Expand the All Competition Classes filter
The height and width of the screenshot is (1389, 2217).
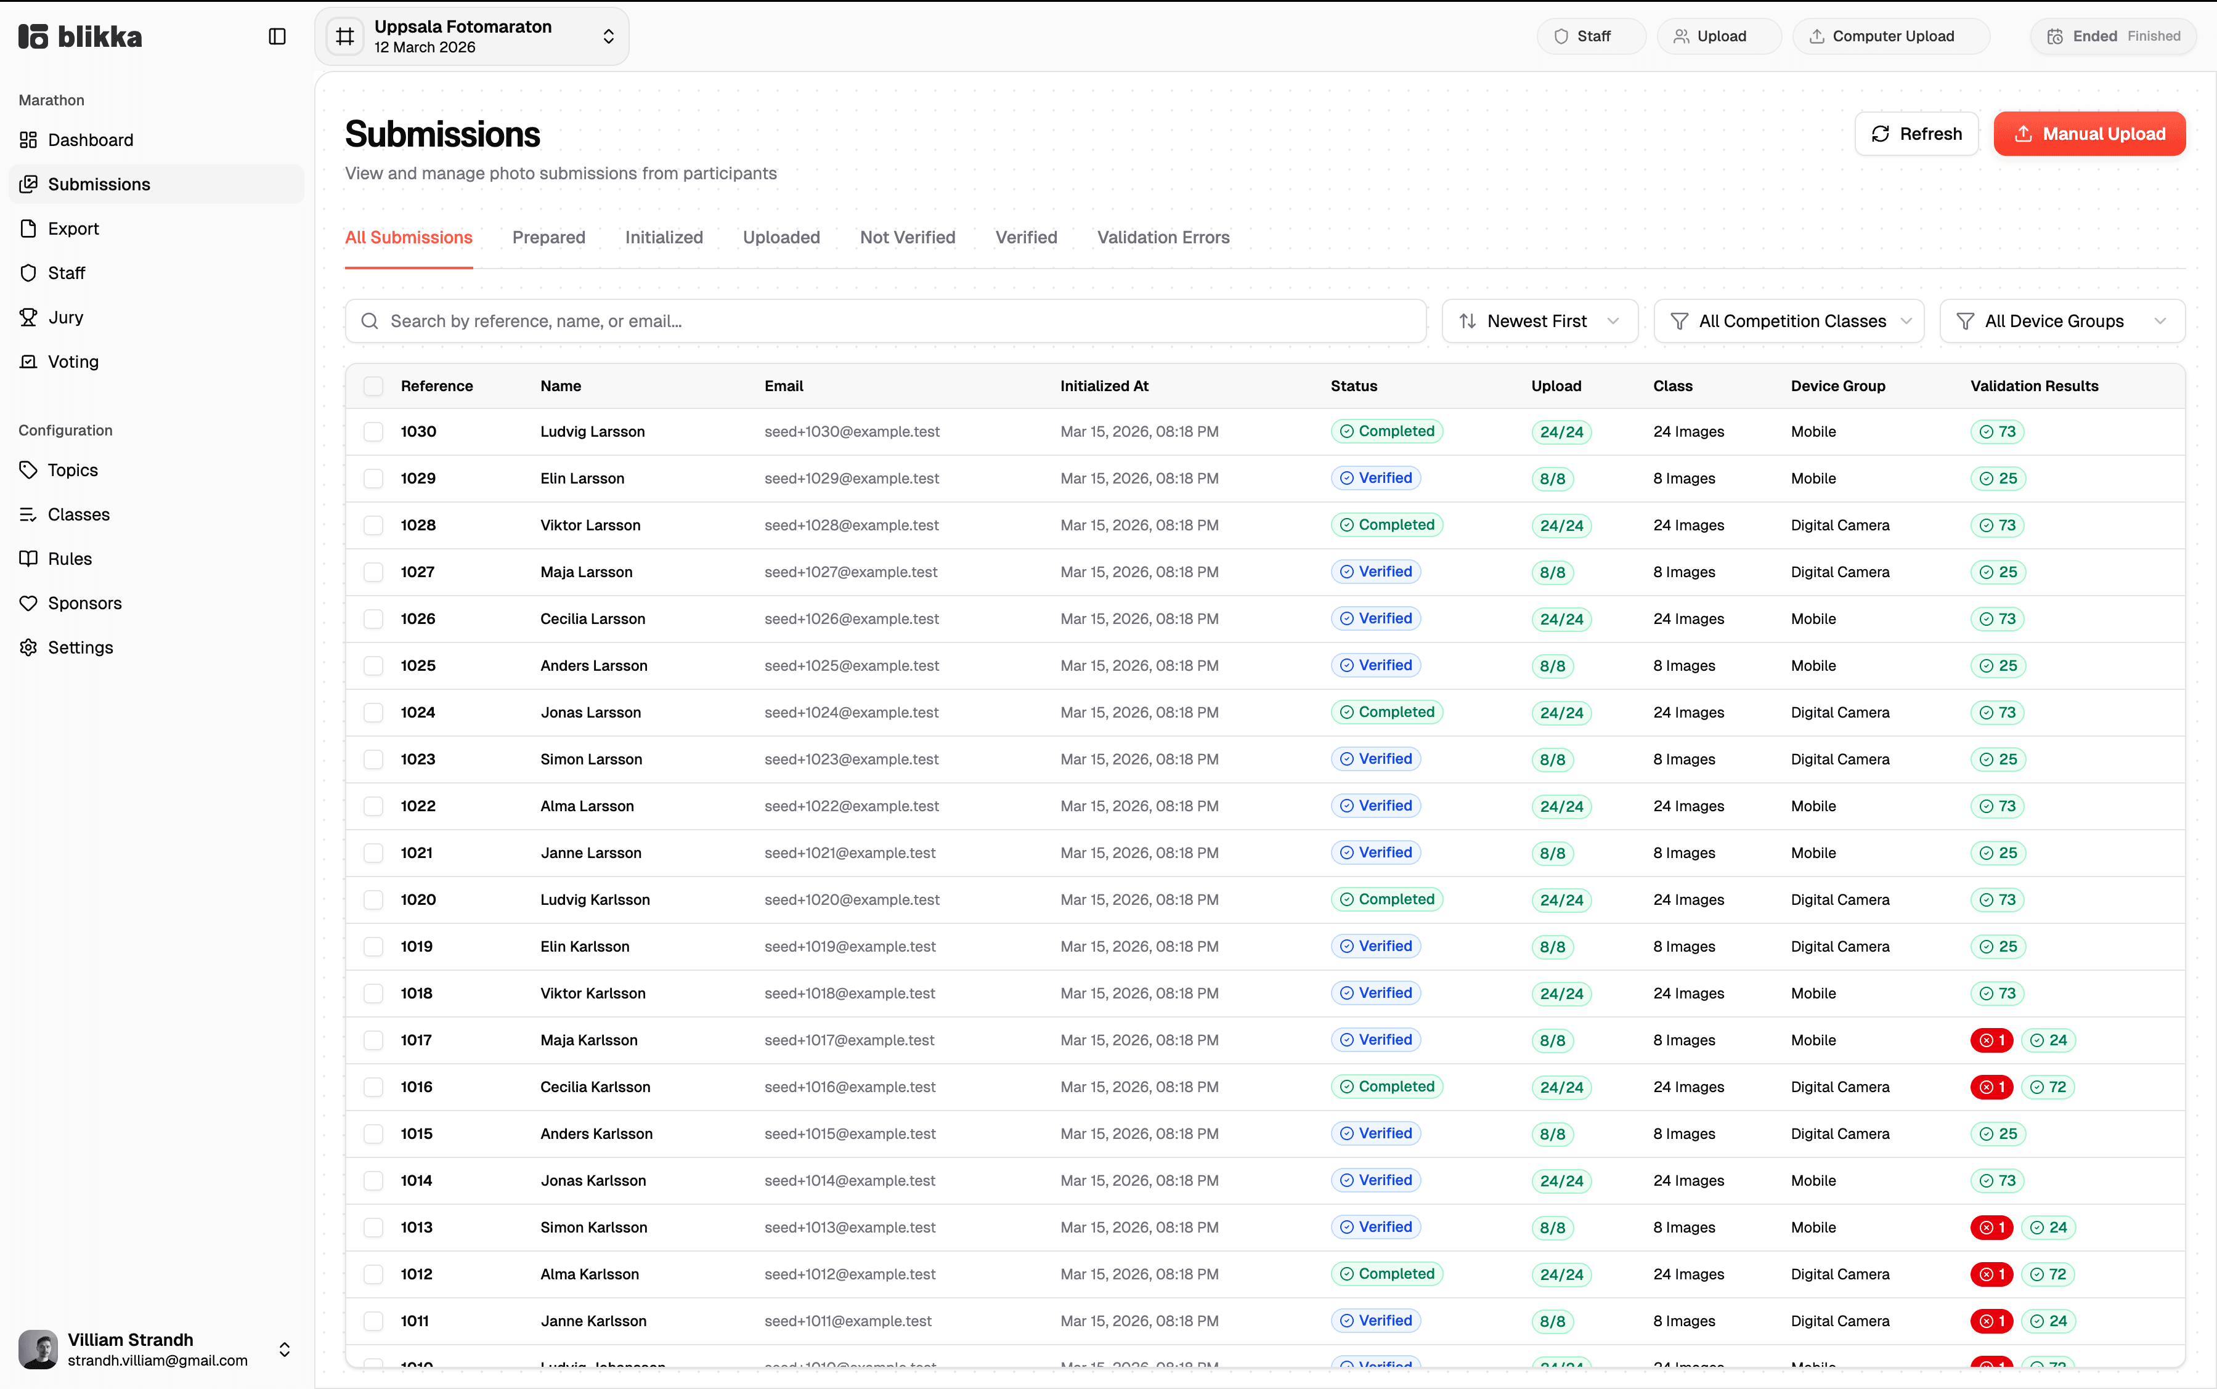click(x=1789, y=320)
